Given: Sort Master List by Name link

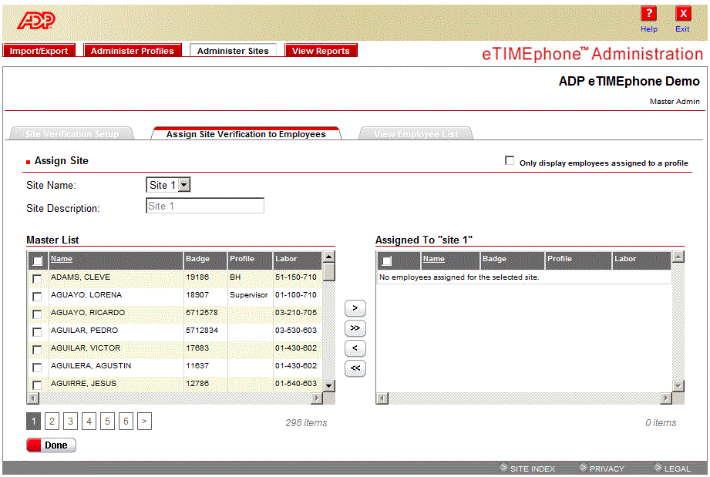Looking at the screenshot, I should pos(62,259).
